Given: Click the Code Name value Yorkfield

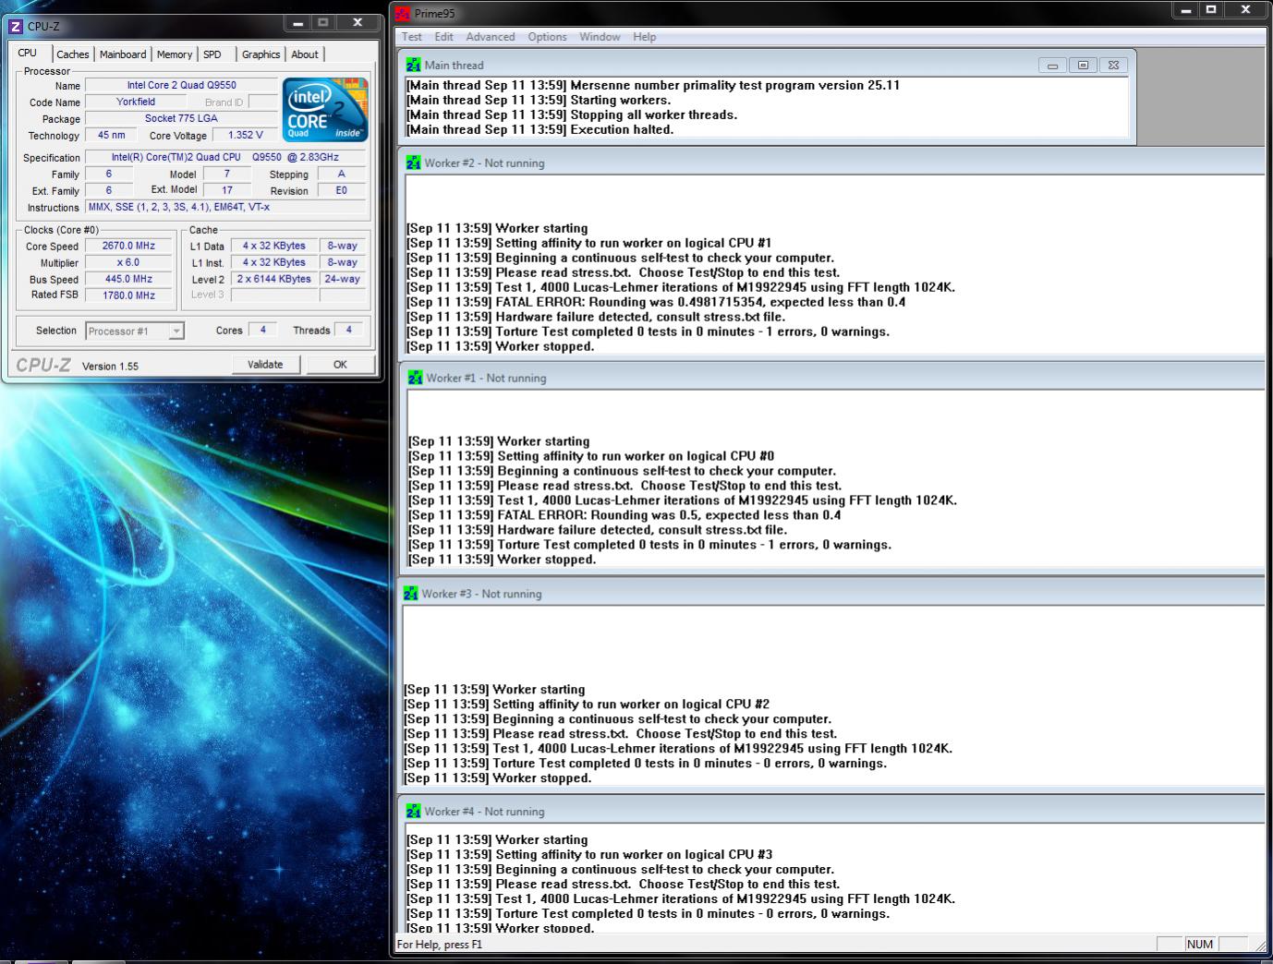Looking at the screenshot, I should tap(136, 102).
